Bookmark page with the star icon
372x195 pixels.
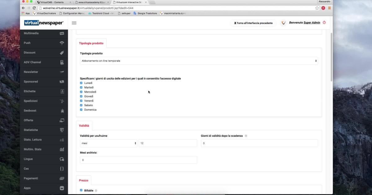coord(317,8)
